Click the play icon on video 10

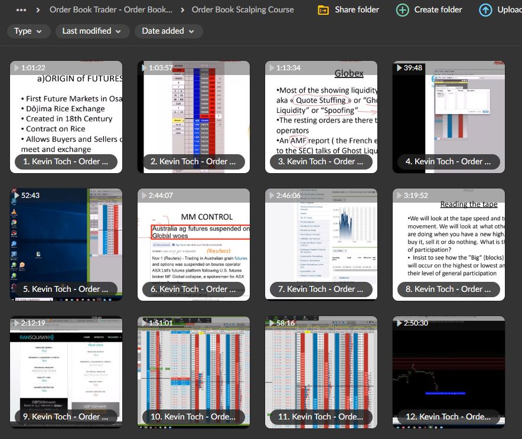(x=144, y=323)
